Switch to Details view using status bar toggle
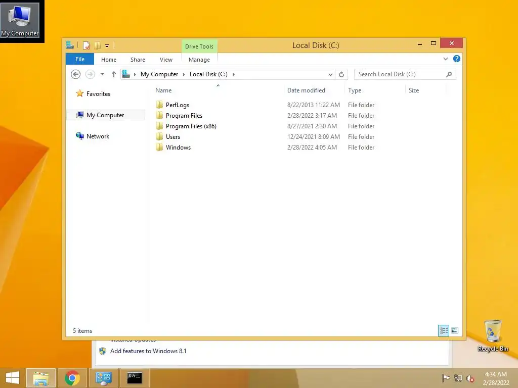This screenshot has height=388, width=518. pyautogui.click(x=443, y=330)
